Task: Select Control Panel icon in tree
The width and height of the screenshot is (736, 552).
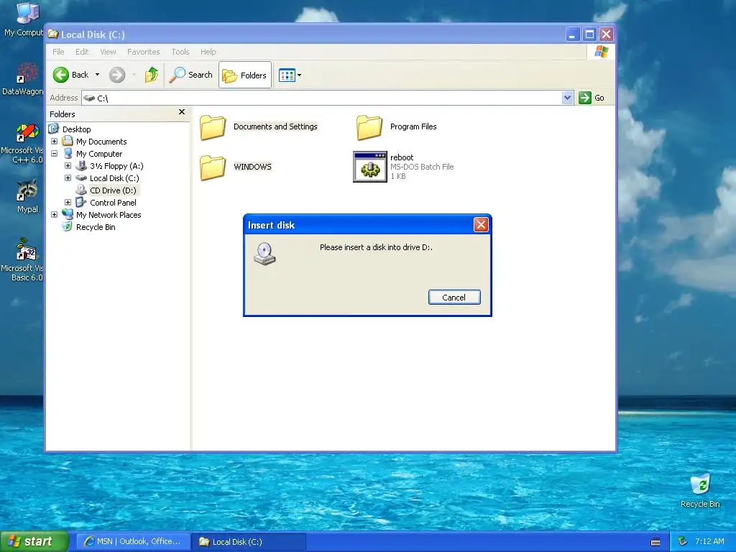Action: 81,202
